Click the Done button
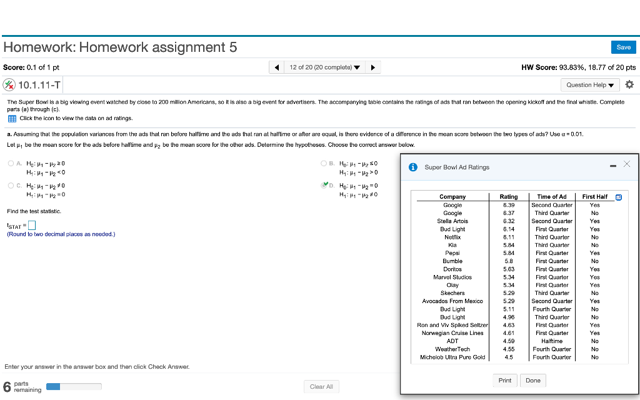The width and height of the screenshot is (640, 400). tap(533, 381)
